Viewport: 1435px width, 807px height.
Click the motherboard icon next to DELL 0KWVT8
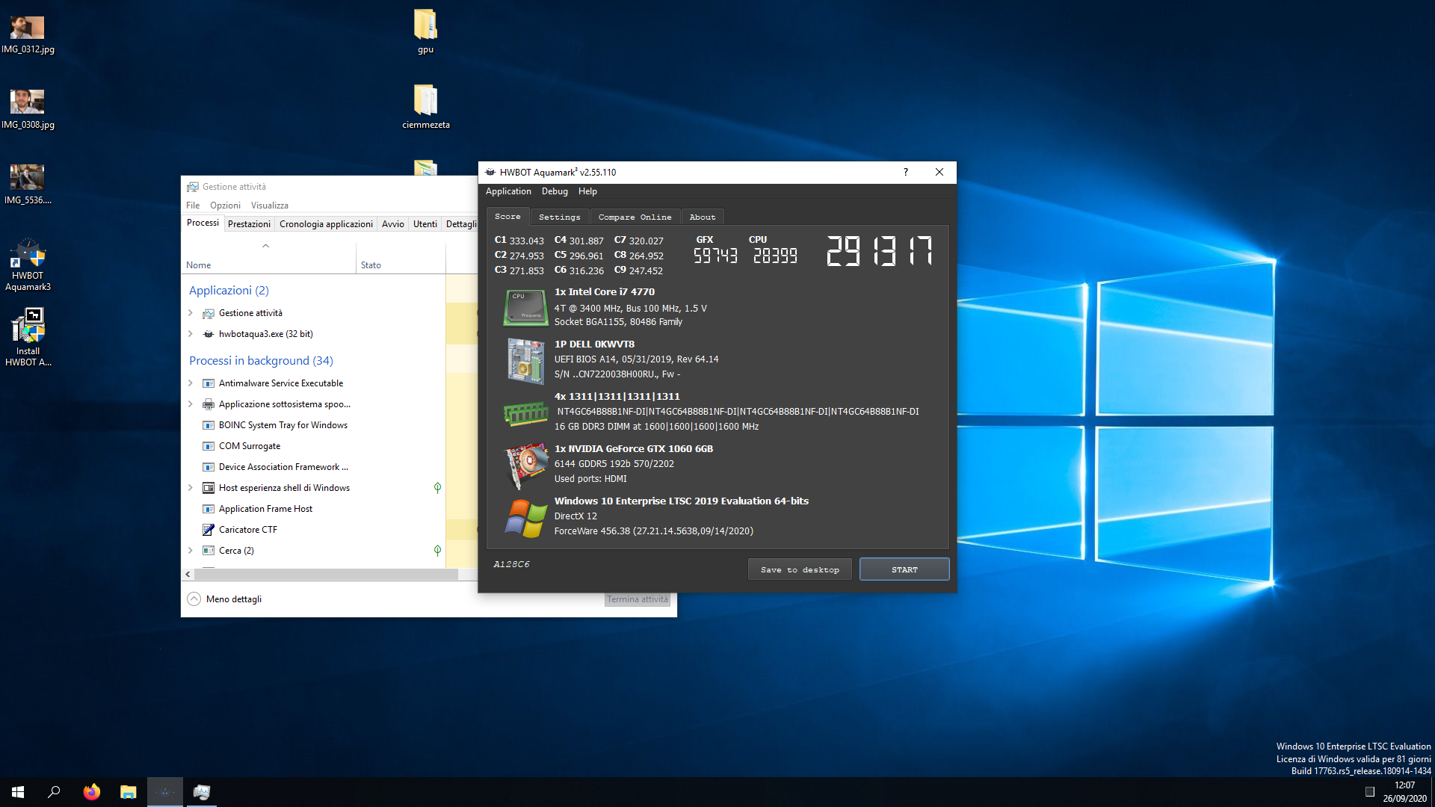(526, 361)
